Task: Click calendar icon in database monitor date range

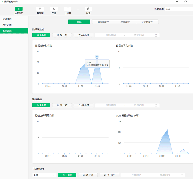Action: pyautogui.click(x=156, y=35)
